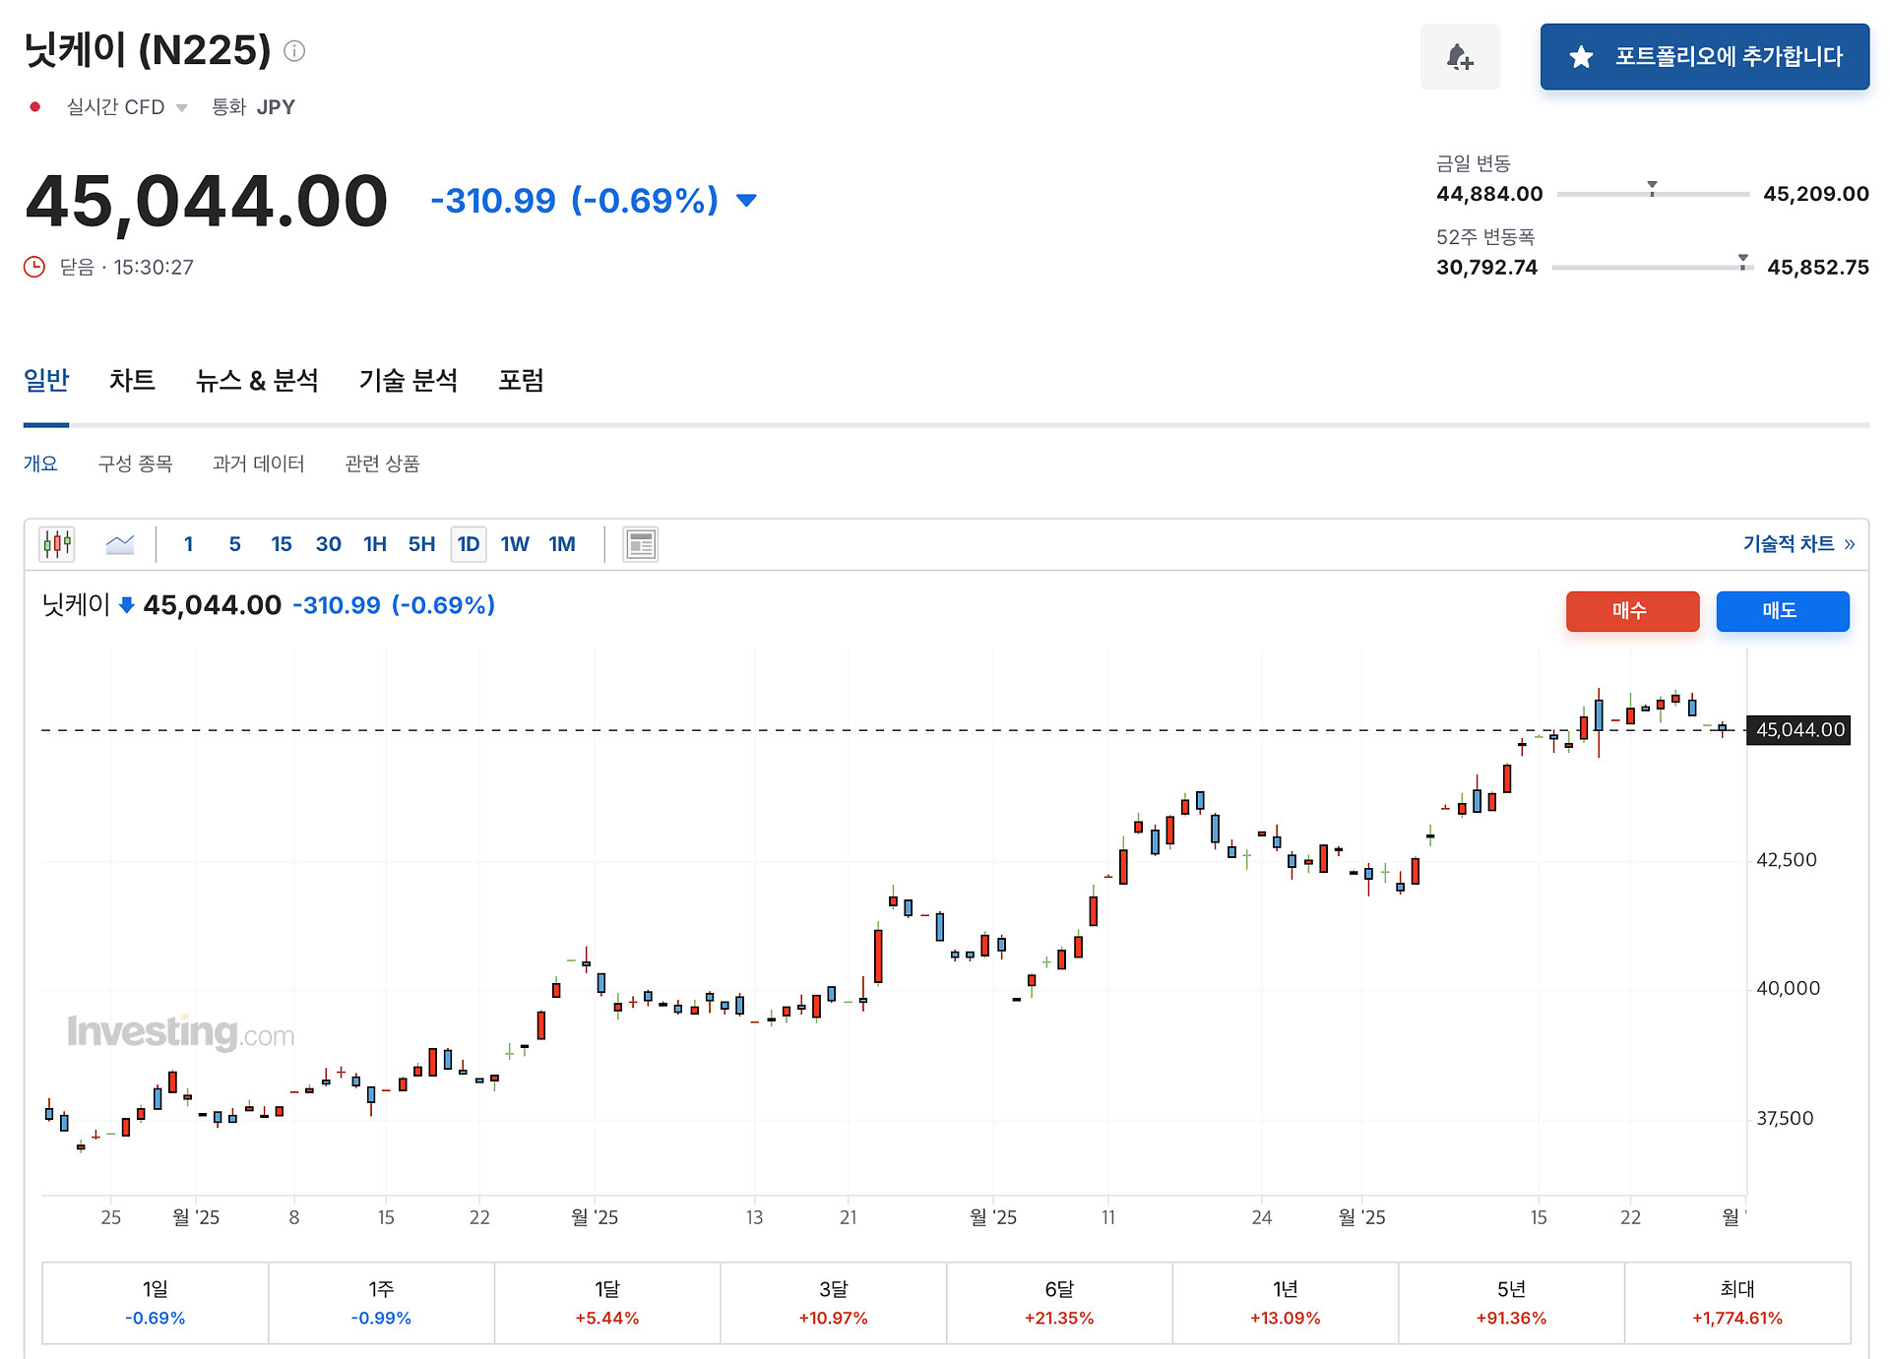Open the 차트 tab
The height and width of the screenshot is (1359, 1890).
tap(132, 381)
